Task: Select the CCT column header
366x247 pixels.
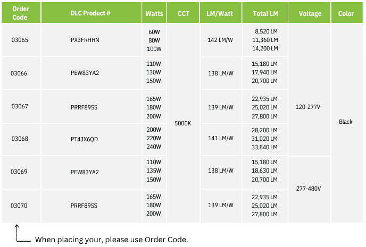Action: coord(183,13)
